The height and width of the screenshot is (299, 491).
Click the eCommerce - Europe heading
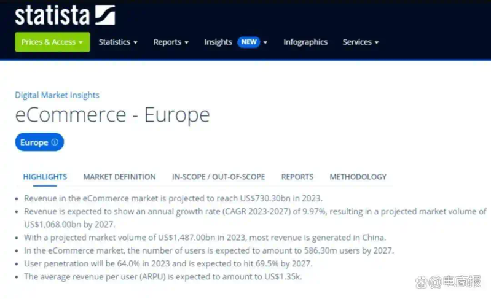tap(112, 115)
